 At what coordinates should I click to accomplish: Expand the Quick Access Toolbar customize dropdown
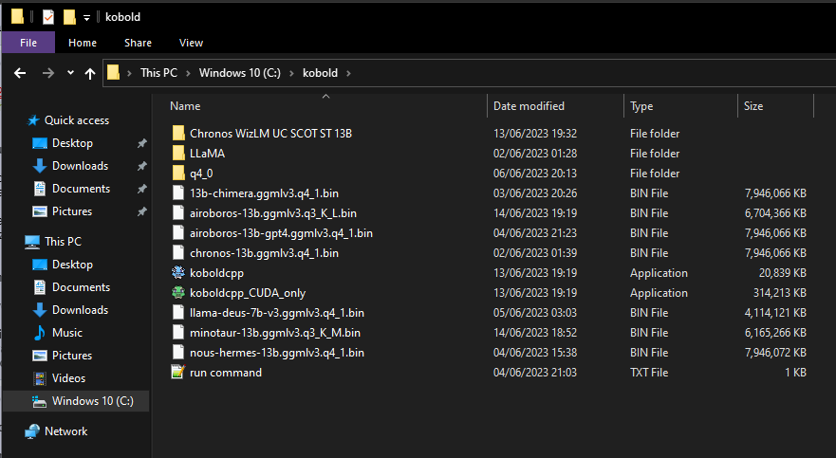[x=86, y=18]
